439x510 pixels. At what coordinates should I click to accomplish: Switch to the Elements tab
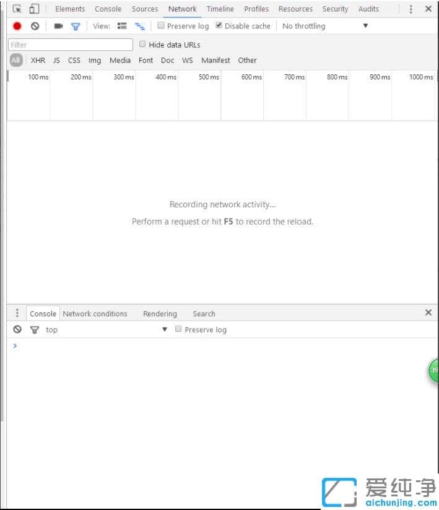(x=70, y=9)
